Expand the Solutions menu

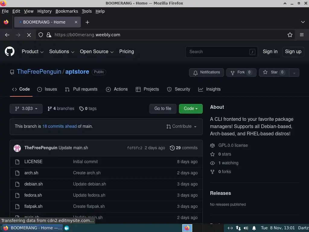click(62, 52)
